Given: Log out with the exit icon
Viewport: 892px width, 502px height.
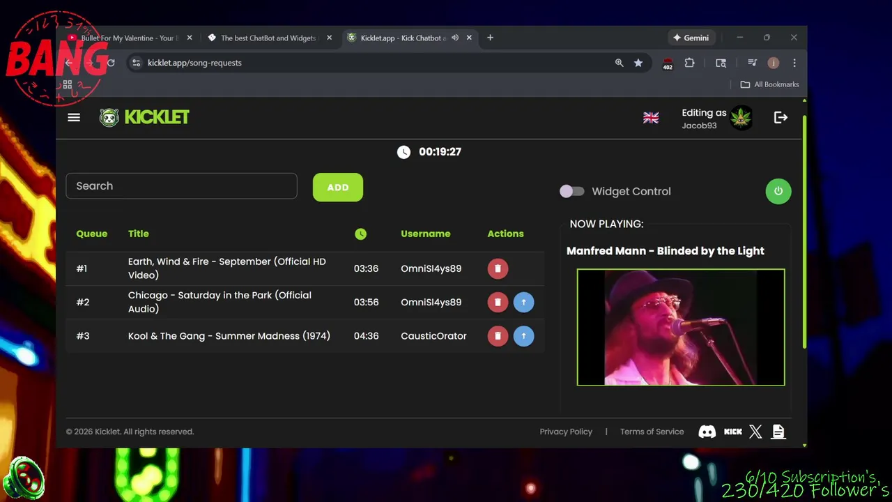Looking at the screenshot, I should click(x=780, y=118).
